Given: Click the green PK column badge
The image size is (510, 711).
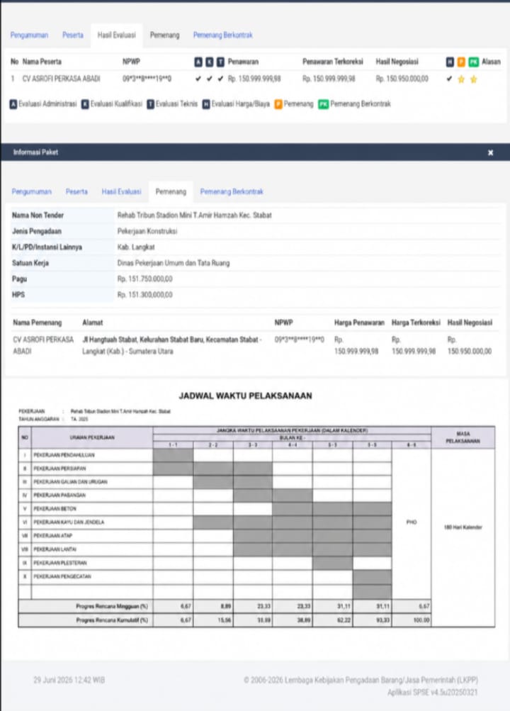Looking at the screenshot, I should [x=474, y=62].
